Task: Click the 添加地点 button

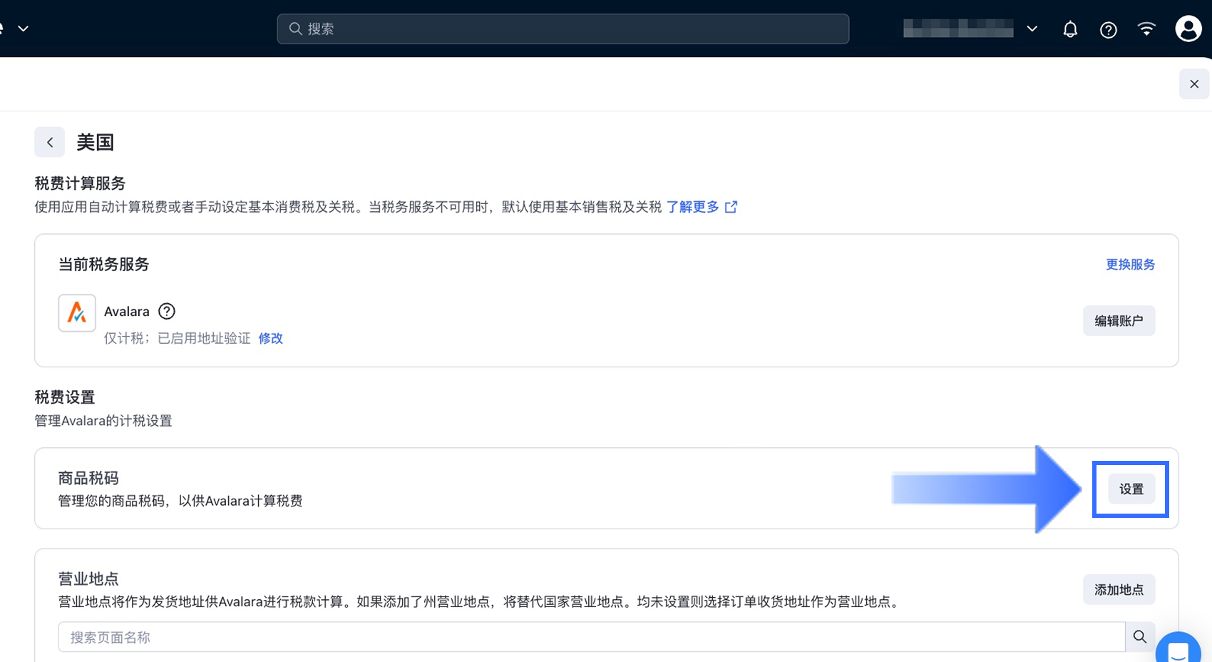Action: [1119, 589]
